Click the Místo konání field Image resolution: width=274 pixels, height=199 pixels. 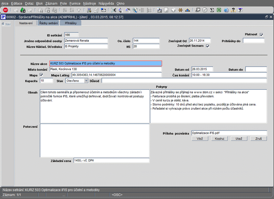pos(105,69)
